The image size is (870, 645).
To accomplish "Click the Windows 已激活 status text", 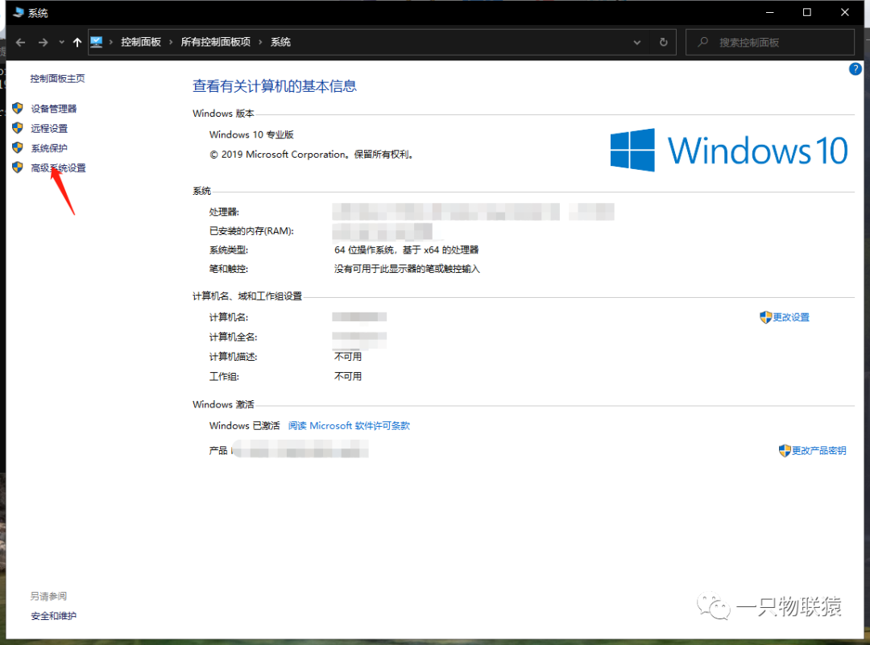I will [245, 426].
